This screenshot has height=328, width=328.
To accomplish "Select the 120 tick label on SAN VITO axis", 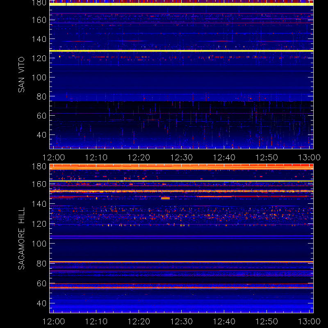I will tap(39, 58).
